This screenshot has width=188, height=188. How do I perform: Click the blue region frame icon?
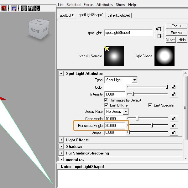pyautogui.click(x=14, y=8)
